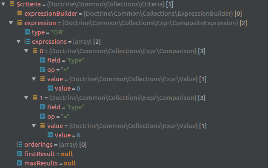This screenshot has width=268, height=168.
Task: Click array icon next to expressions
Action: [27, 41]
